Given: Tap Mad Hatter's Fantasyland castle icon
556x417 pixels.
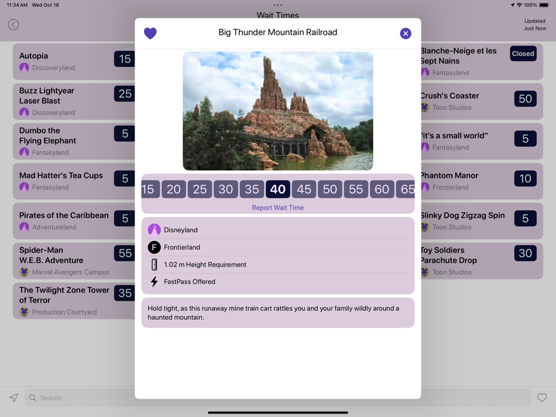Looking at the screenshot, I should (24, 187).
